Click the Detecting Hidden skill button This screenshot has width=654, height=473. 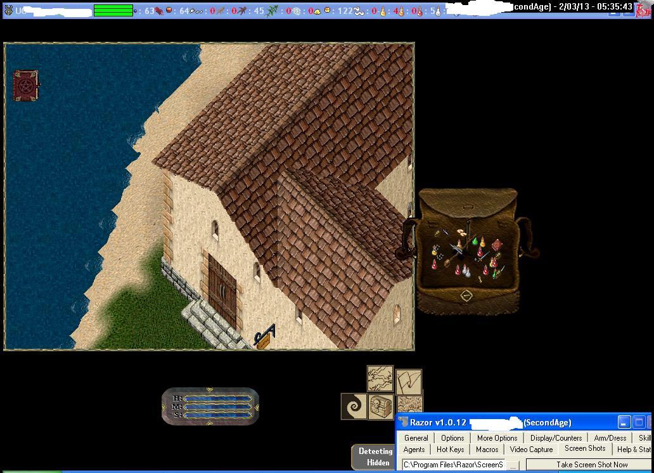(375, 457)
